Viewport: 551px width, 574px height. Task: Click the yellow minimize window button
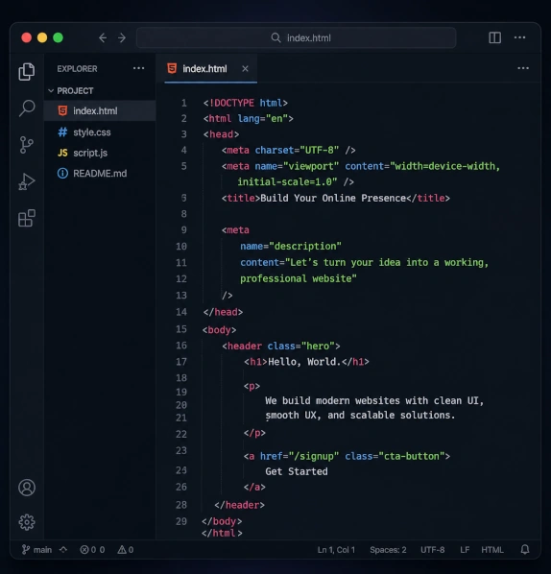(x=42, y=37)
